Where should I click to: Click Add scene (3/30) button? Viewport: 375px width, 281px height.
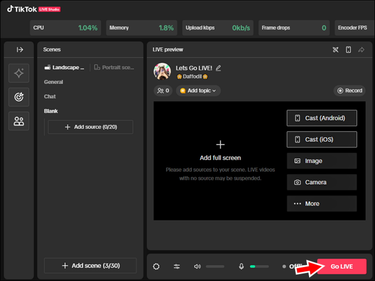(x=90, y=265)
